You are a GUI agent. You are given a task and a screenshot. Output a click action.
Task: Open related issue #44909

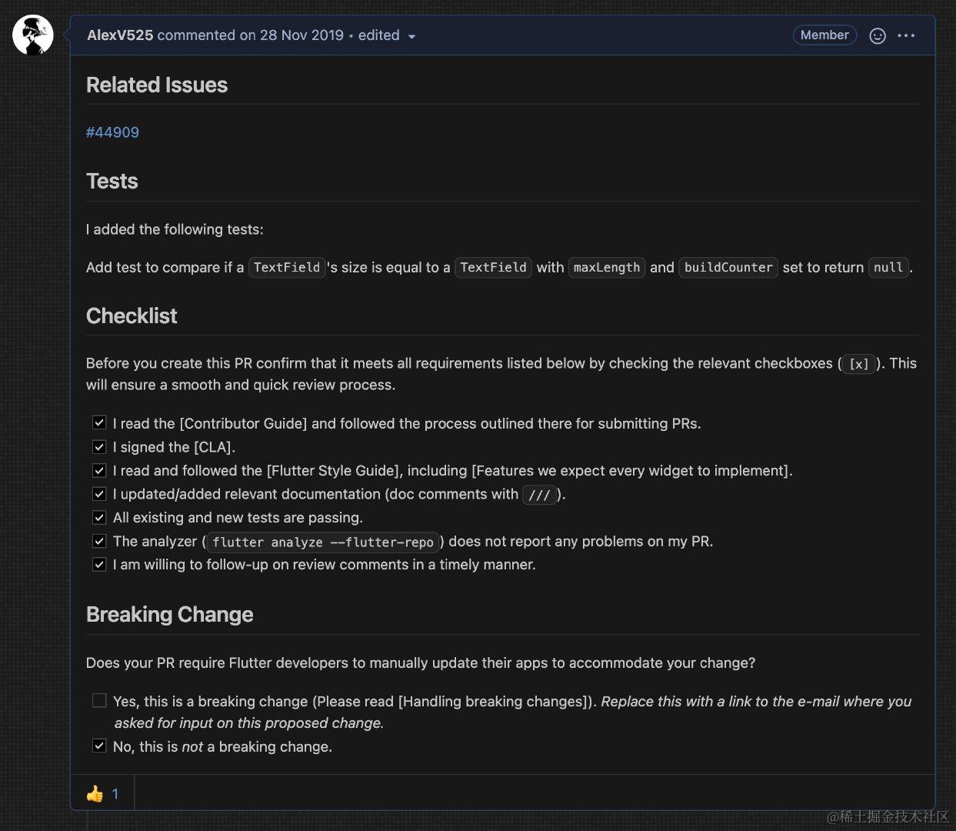pyautogui.click(x=112, y=132)
